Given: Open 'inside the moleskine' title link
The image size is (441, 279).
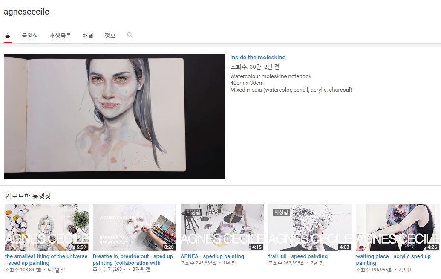Looking at the screenshot, I should (x=258, y=57).
